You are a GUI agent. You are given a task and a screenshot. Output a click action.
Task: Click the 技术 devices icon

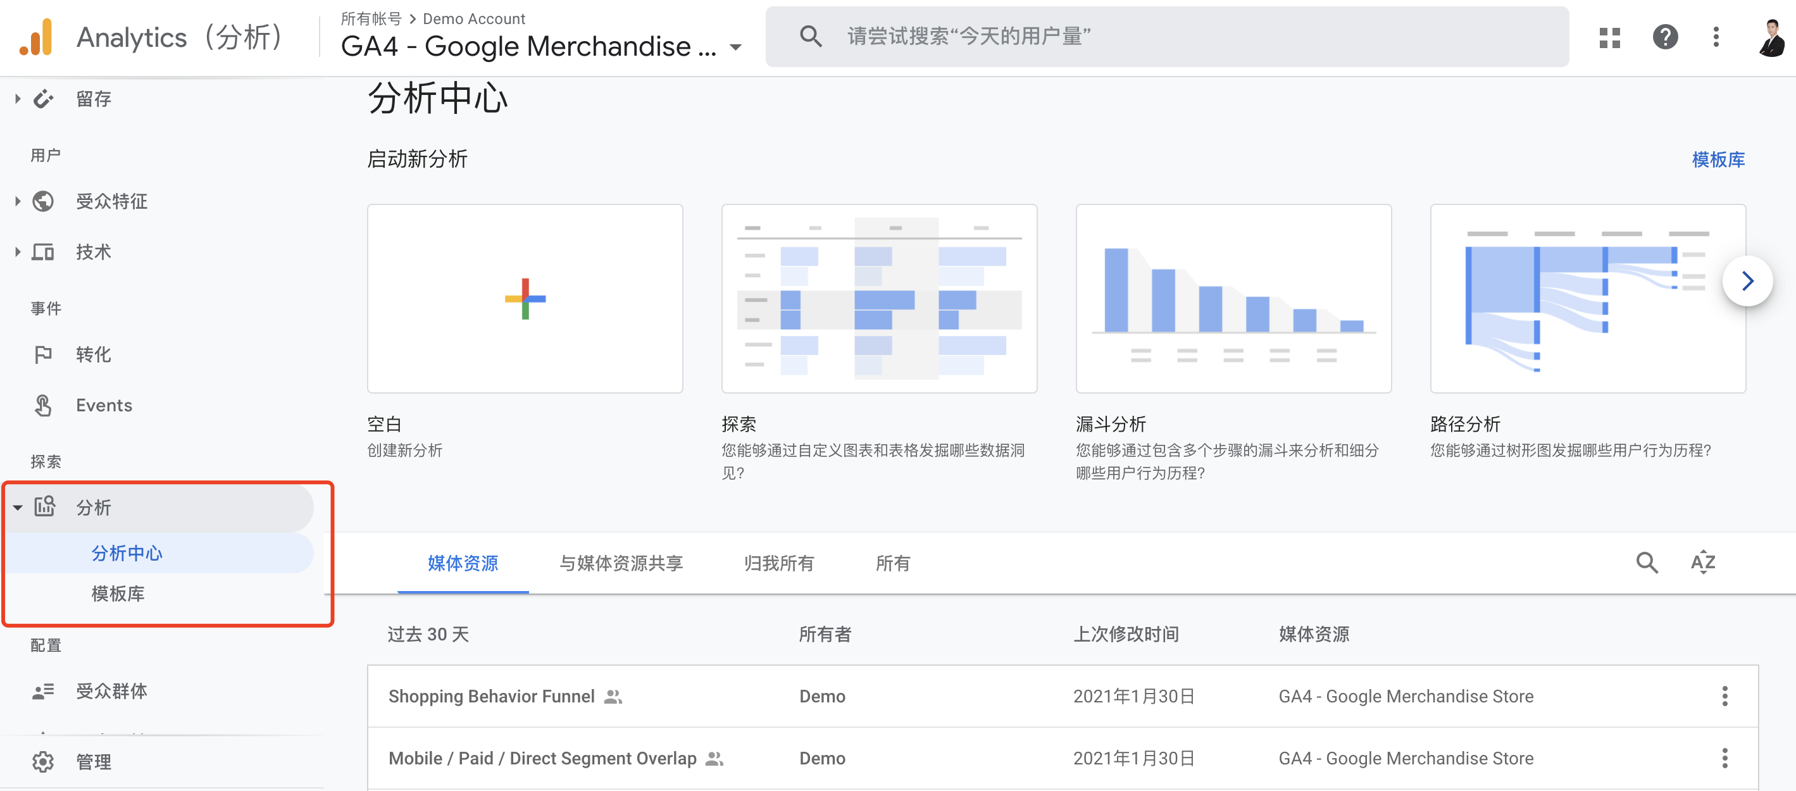pyautogui.click(x=43, y=252)
